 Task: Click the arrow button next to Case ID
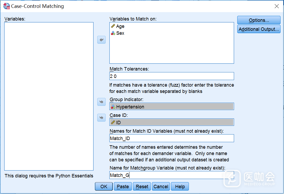coord(101,117)
